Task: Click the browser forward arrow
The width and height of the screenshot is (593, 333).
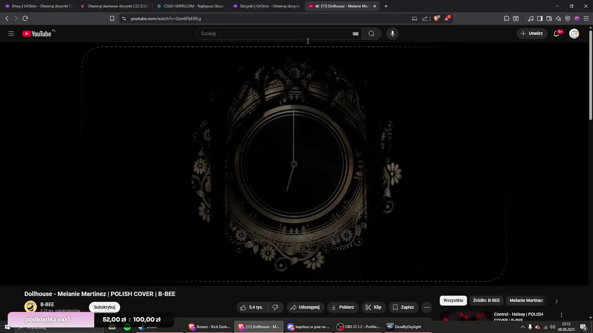Action: 16,18
